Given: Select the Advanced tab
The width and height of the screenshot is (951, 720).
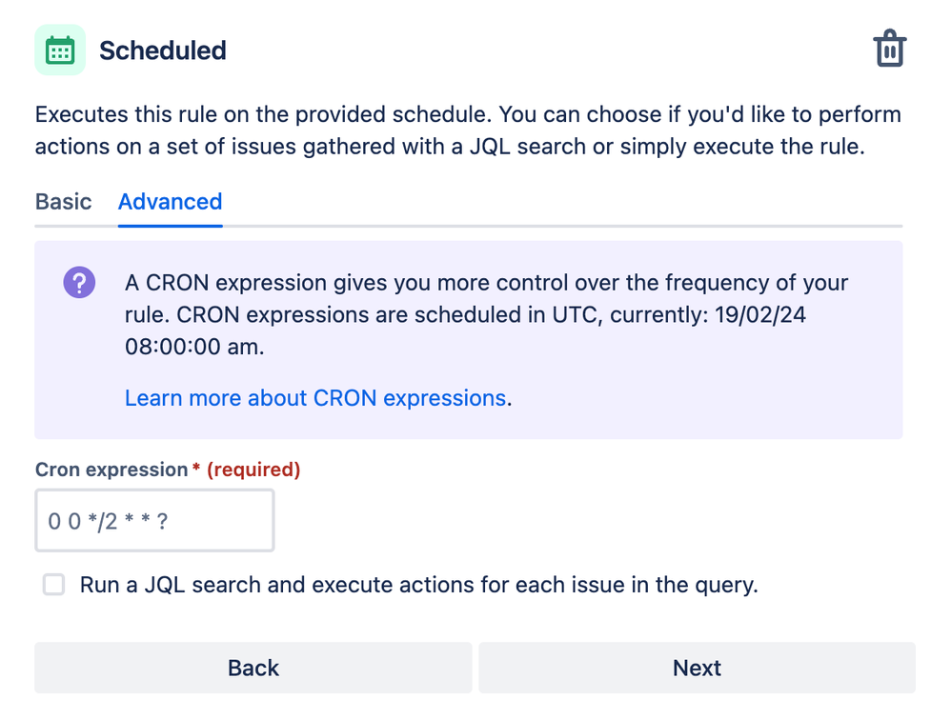Looking at the screenshot, I should point(170,202).
